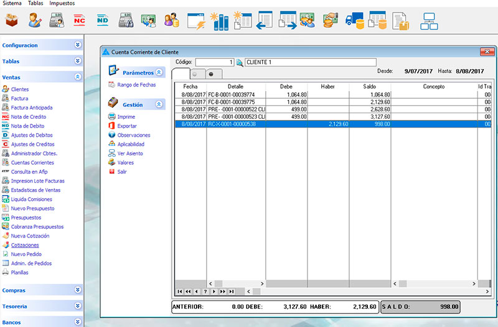Open the Tablas menu
Image resolution: width=498 pixels, height=327 pixels.
click(36, 4)
